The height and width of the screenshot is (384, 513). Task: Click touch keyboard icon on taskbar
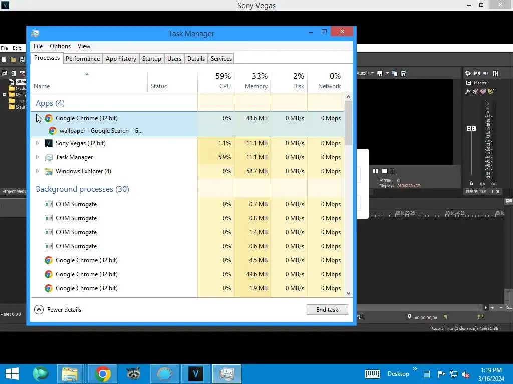(x=372, y=374)
